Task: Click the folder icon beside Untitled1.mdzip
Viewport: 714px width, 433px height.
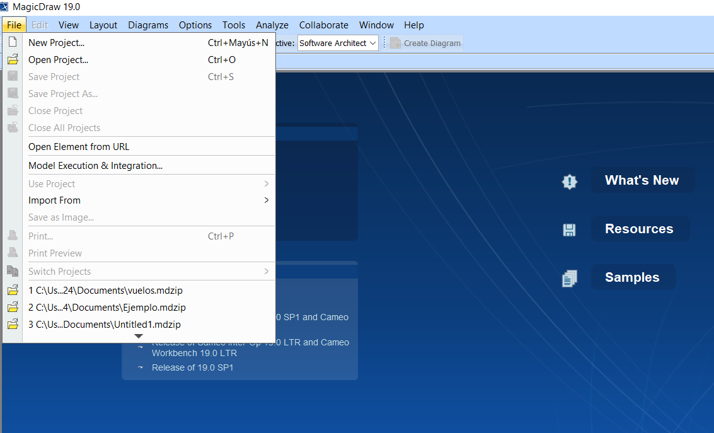Action: pyautogui.click(x=13, y=324)
